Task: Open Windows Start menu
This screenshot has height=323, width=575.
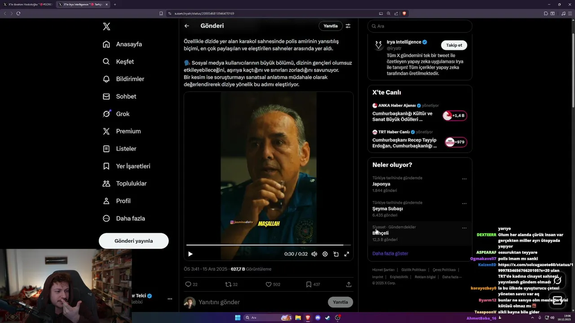Action: [238, 318]
